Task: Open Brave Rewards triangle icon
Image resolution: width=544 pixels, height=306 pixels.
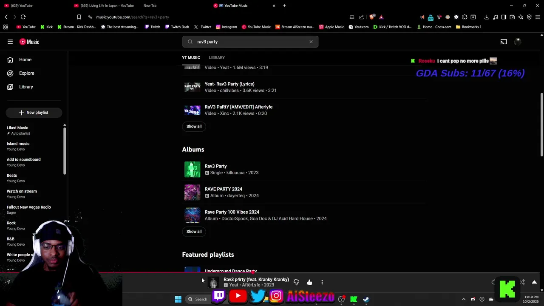Action: click(x=381, y=17)
